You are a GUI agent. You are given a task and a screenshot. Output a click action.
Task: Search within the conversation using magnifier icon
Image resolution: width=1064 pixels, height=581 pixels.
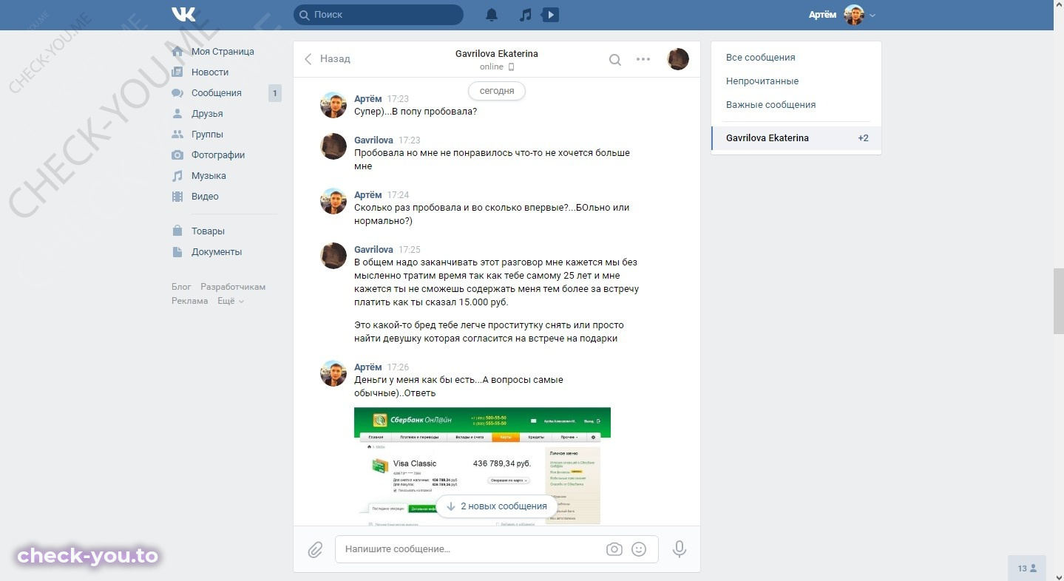614,60
